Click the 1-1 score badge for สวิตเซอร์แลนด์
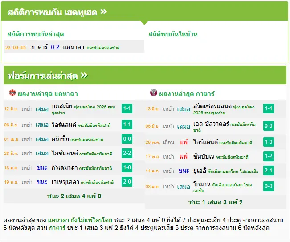The height and width of the screenshot is (242, 290). click(269, 108)
